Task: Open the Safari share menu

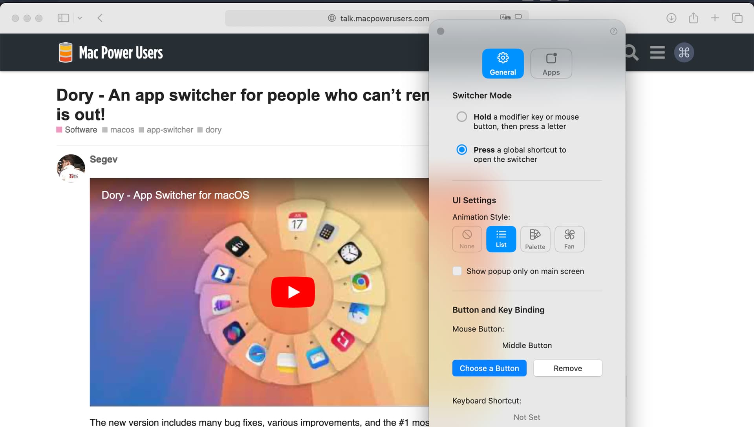Action: point(694,18)
